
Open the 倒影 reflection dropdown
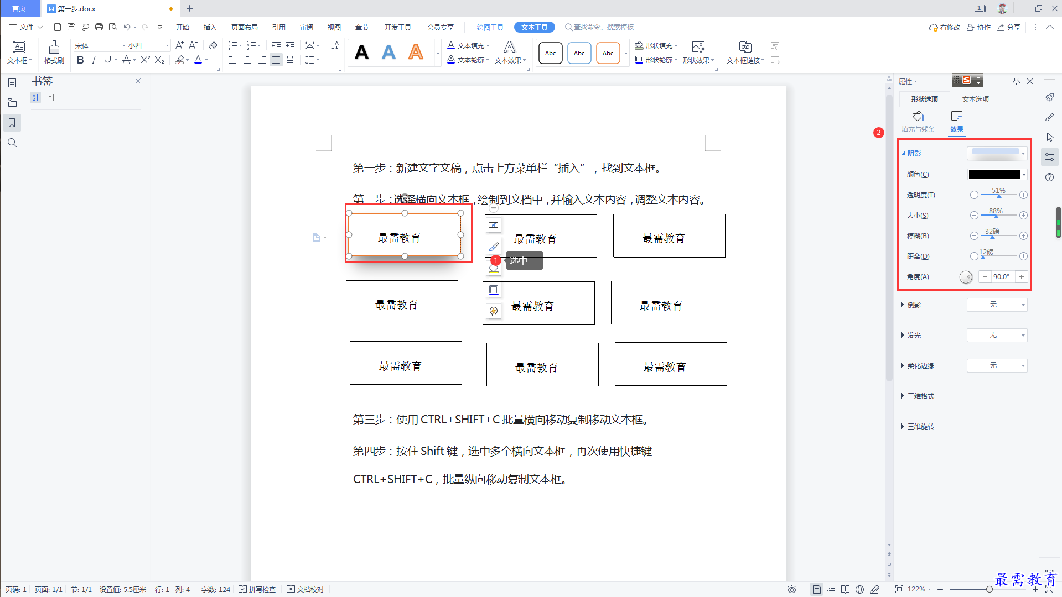997,305
